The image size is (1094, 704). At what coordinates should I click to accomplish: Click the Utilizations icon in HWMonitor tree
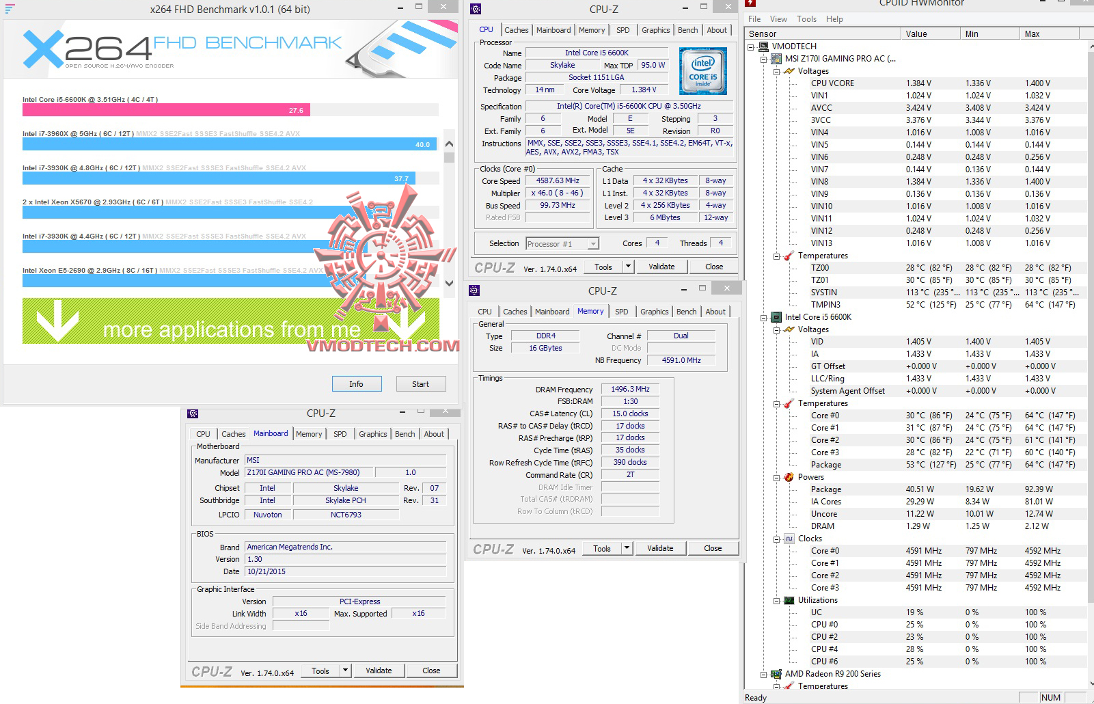[x=789, y=600]
